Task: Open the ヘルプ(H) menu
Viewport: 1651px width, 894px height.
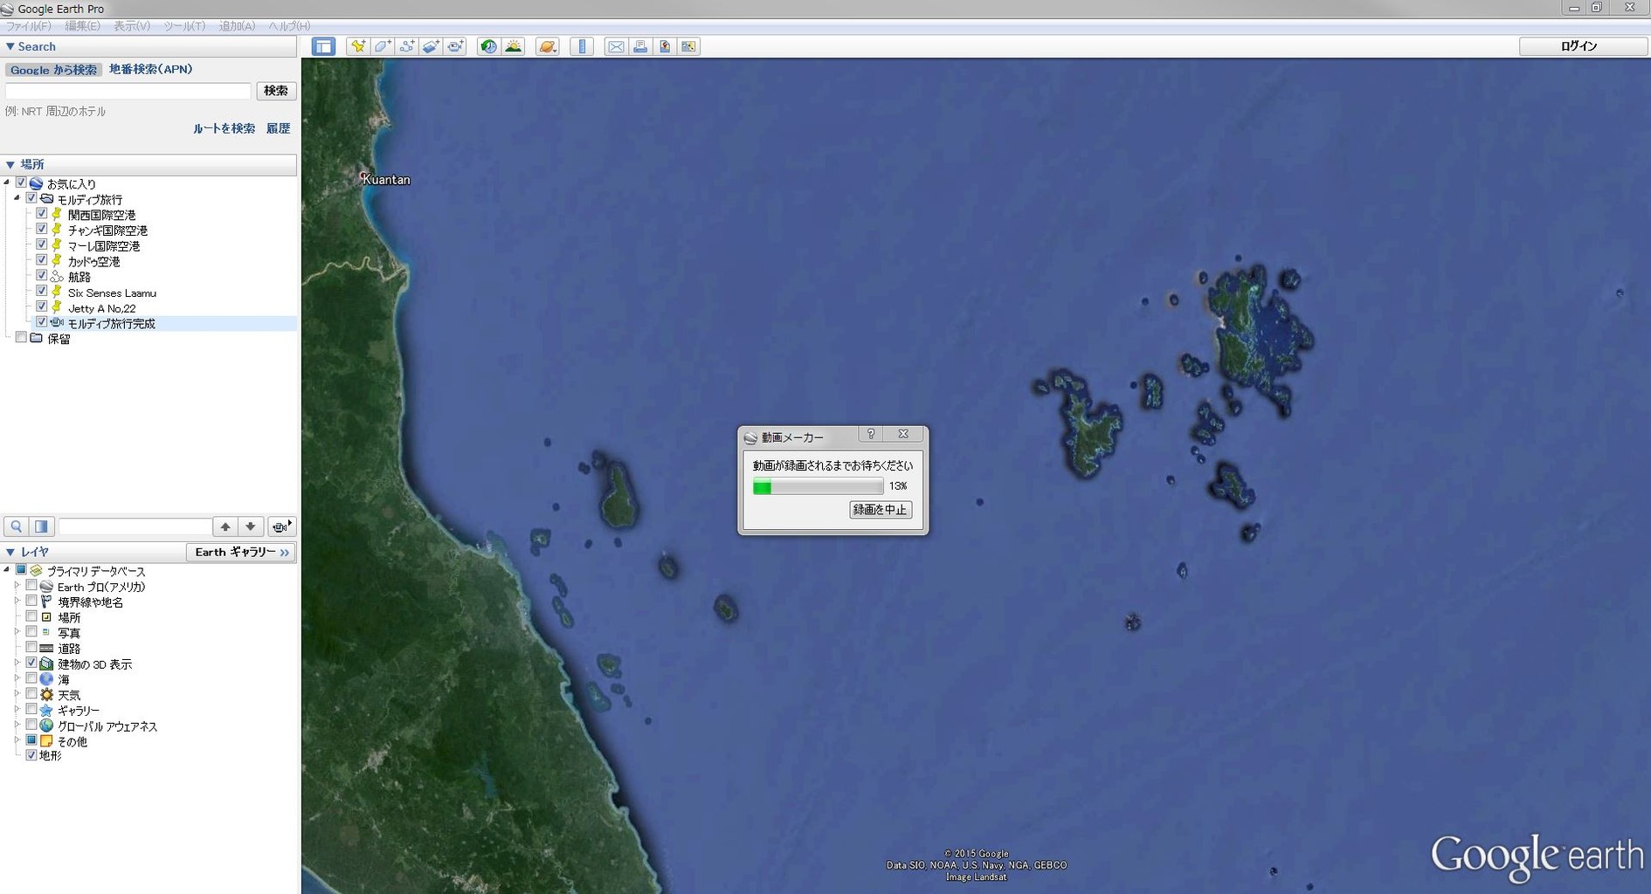Action: coord(289,26)
